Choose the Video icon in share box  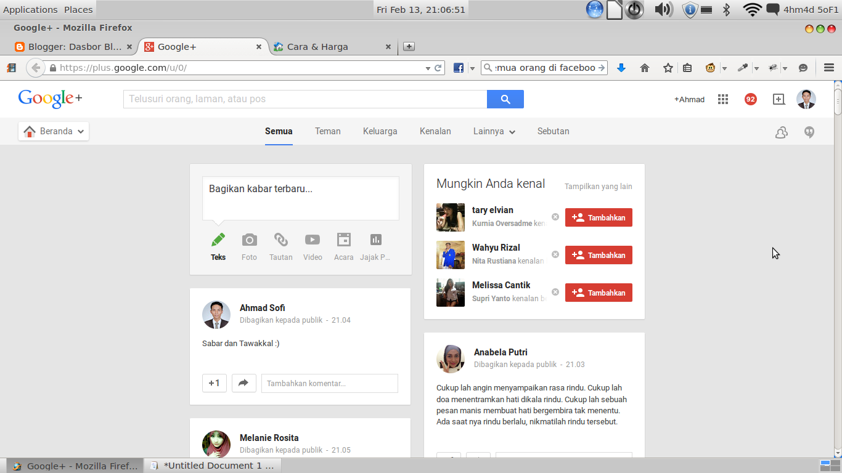(313, 240)
